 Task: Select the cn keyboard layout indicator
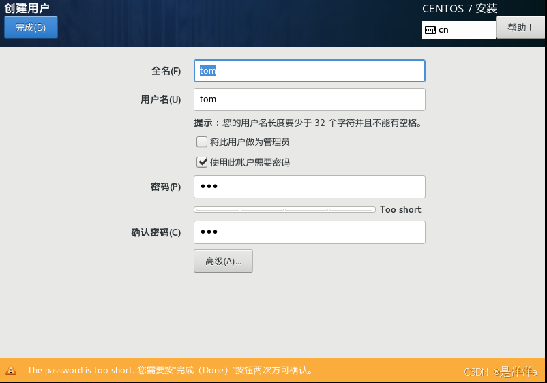click(459, 30)
